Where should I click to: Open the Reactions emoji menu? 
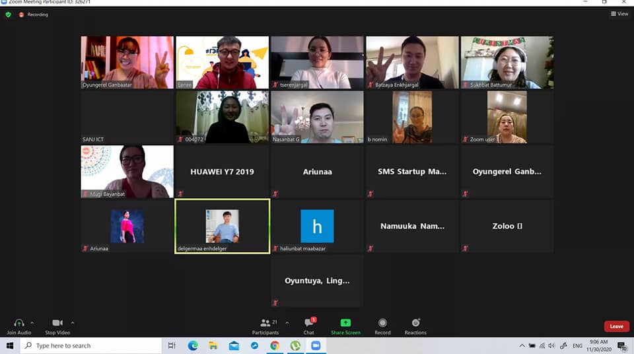click(x=415, y=323)
